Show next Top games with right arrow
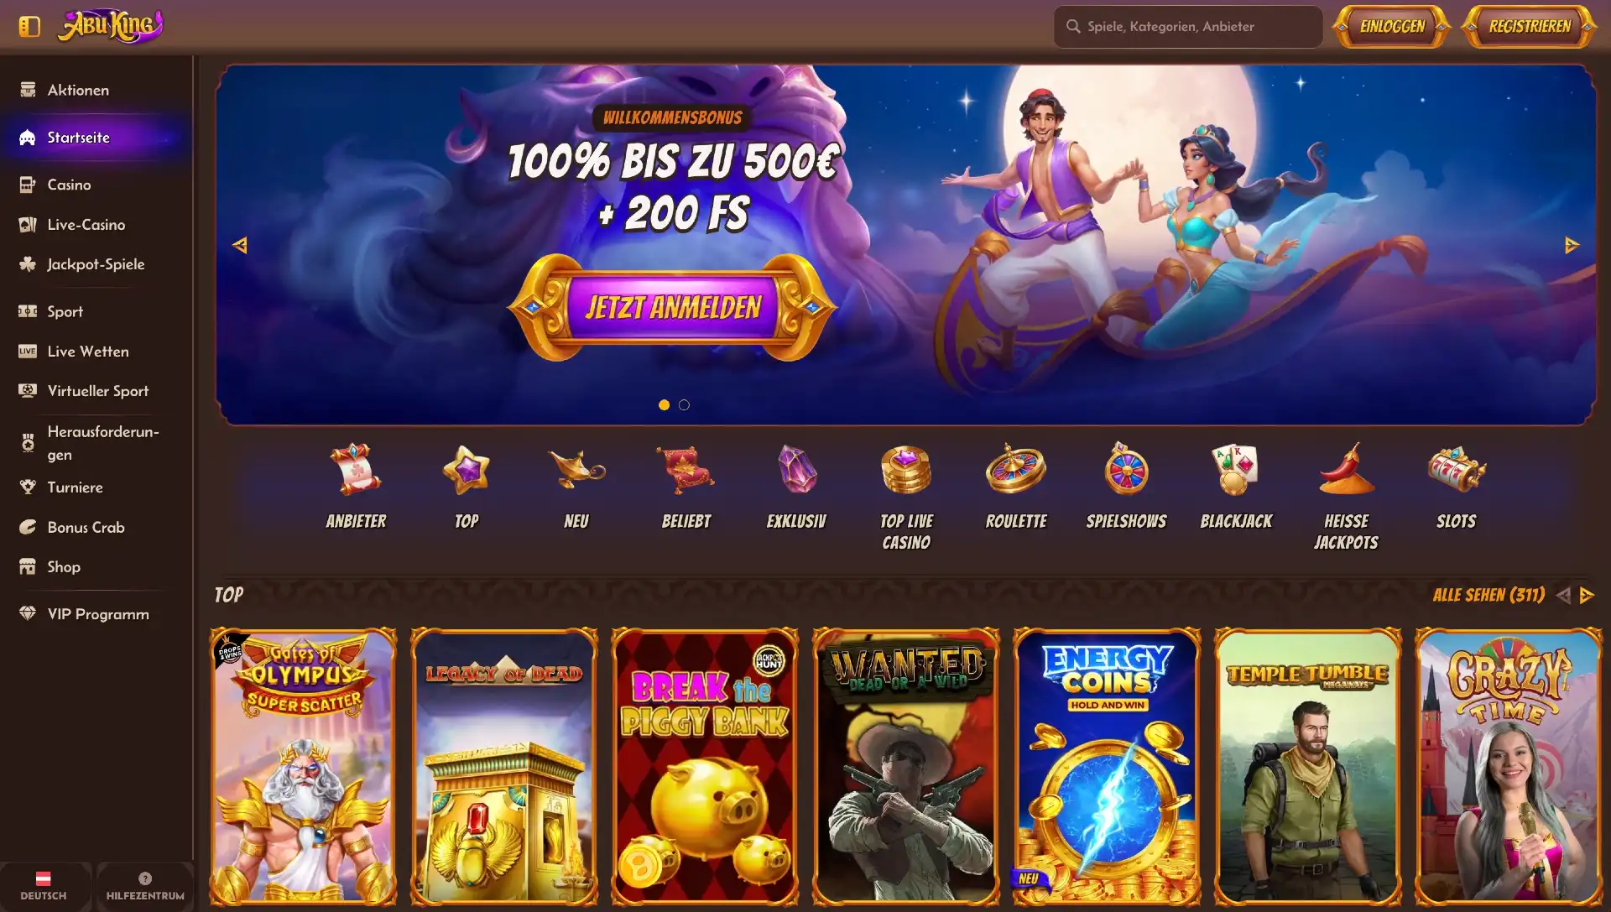Screen dimensions: 1611x912 [x=1587, y=596]
